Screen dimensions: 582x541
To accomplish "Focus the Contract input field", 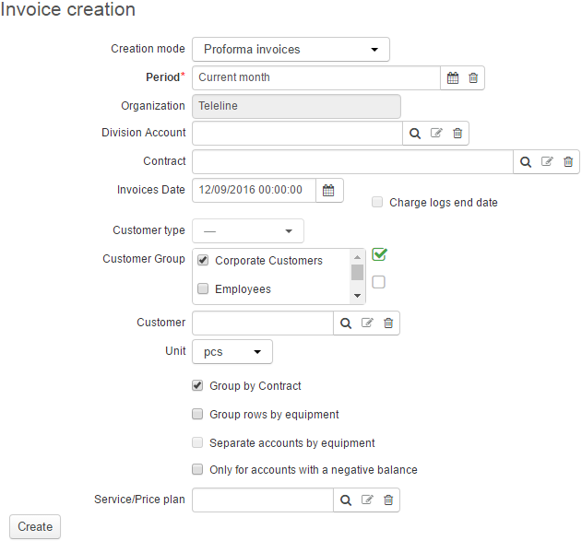I will click(x=352, y=161).
